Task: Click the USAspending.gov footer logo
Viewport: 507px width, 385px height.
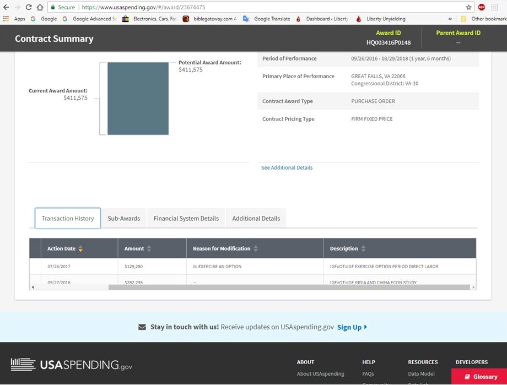Action: (x=72, y=365)
